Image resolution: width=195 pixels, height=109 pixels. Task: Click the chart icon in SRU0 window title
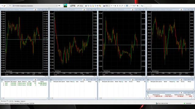(99, 9)
